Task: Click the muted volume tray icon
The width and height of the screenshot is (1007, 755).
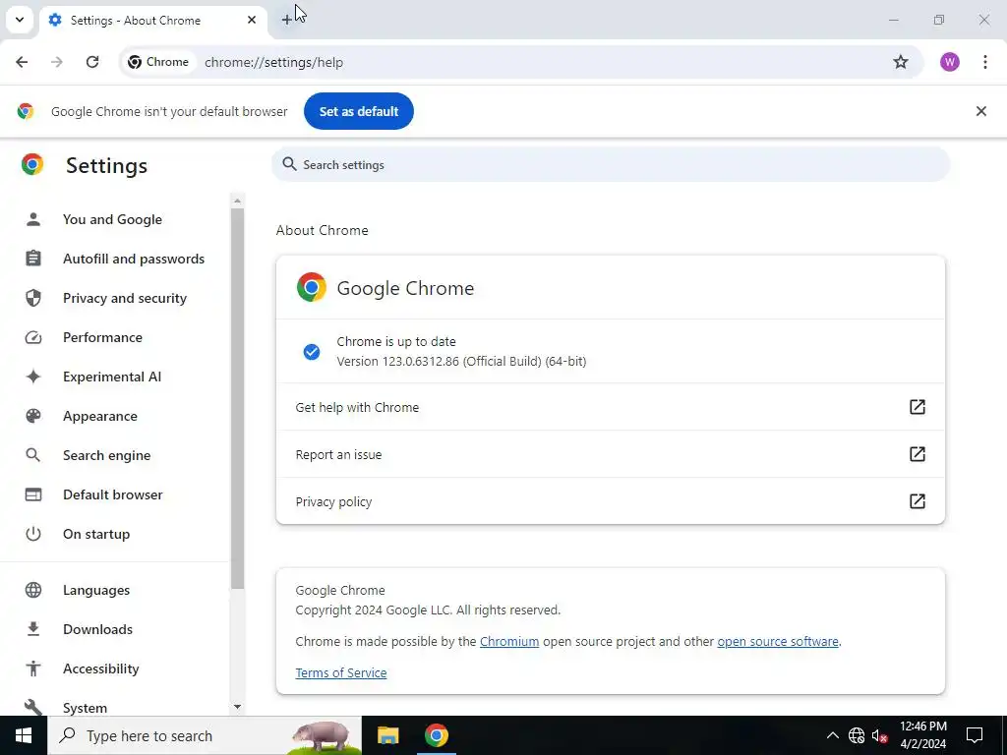Action: (x=879, y=735)
